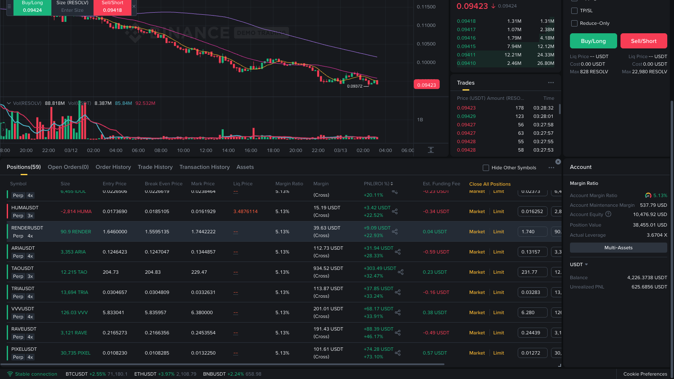This screenshot has height=379, width=674.
Task: Open Account Equity help tooltip icon
Action: 608,214
